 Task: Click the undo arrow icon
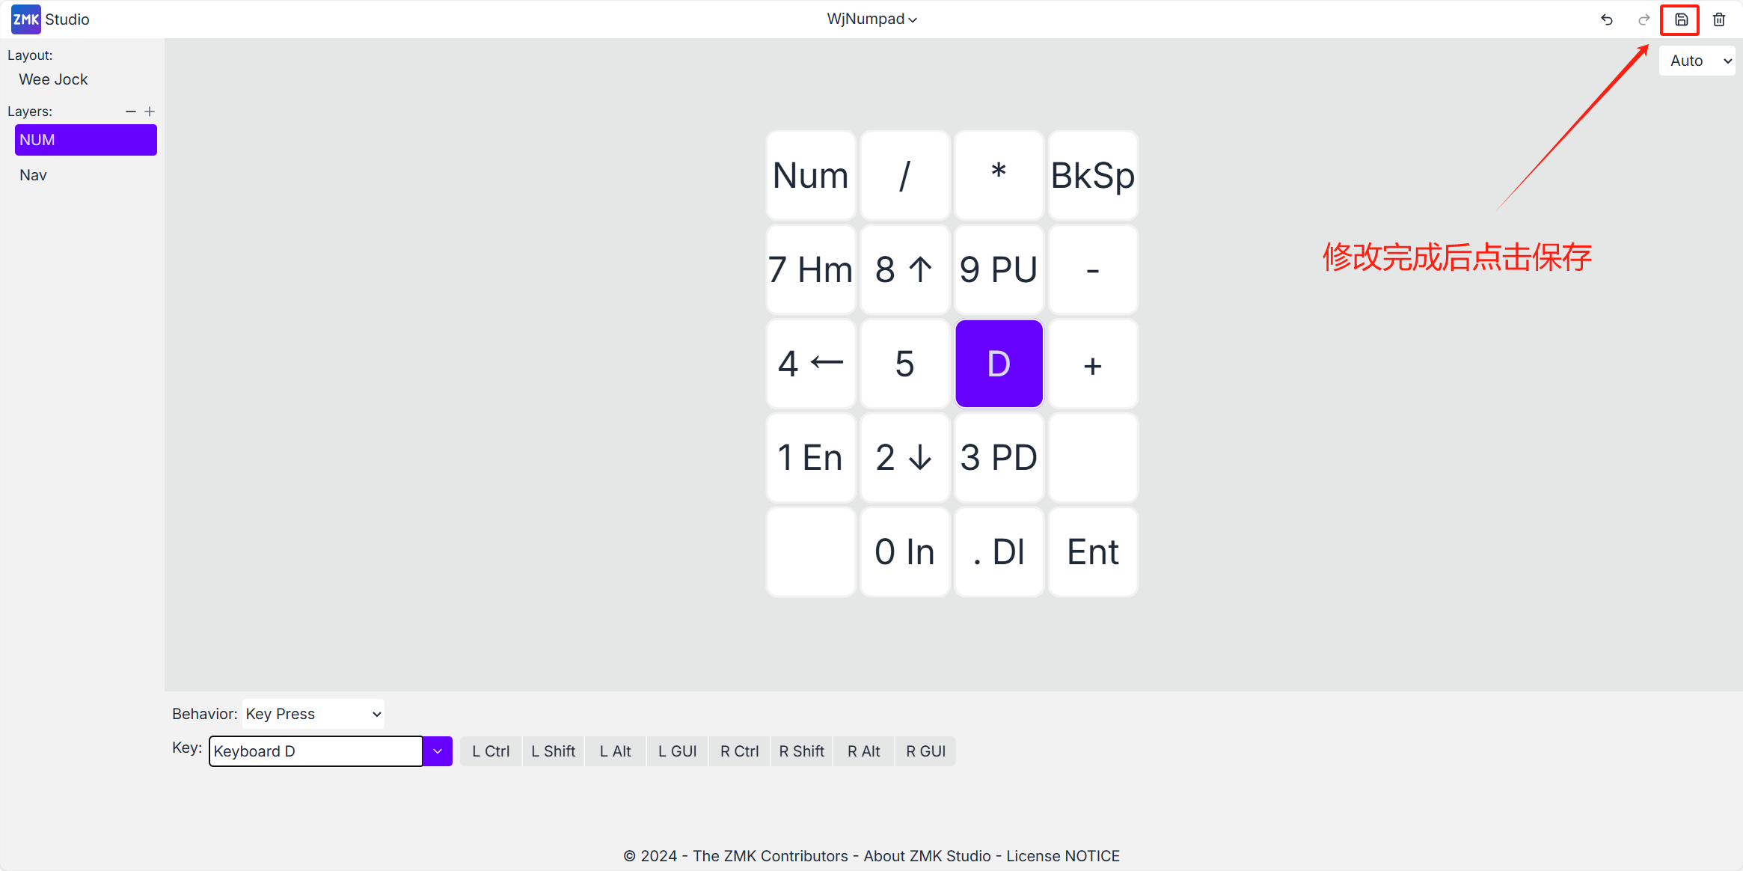(1606, 19)
